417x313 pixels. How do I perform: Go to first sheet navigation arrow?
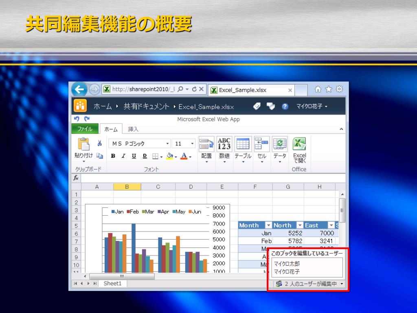pyautogui.click(x=75, y=284)
